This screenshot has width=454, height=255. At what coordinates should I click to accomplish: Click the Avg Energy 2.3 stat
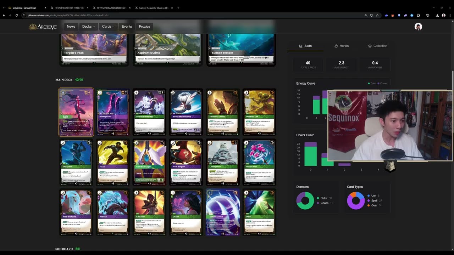[x=341, y=64]
